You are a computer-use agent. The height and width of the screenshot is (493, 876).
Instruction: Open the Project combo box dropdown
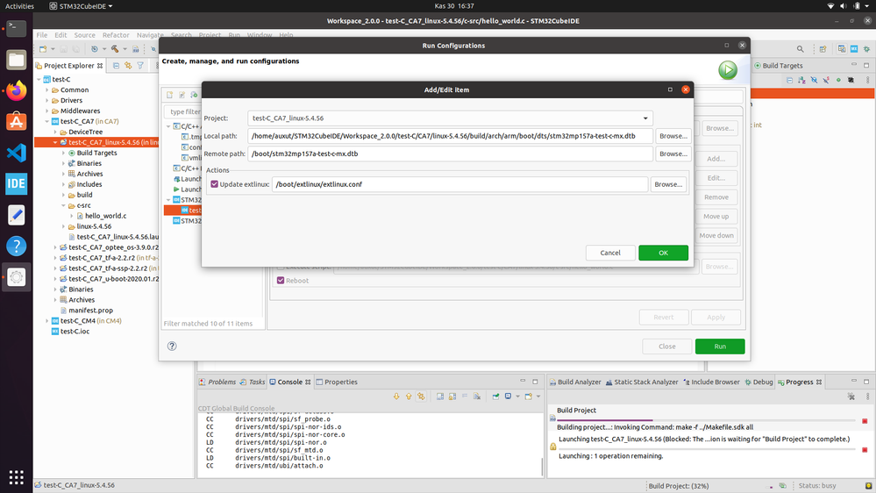[645, 118]
